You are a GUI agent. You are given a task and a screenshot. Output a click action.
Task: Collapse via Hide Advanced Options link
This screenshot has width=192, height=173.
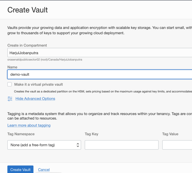click(35, 99)
